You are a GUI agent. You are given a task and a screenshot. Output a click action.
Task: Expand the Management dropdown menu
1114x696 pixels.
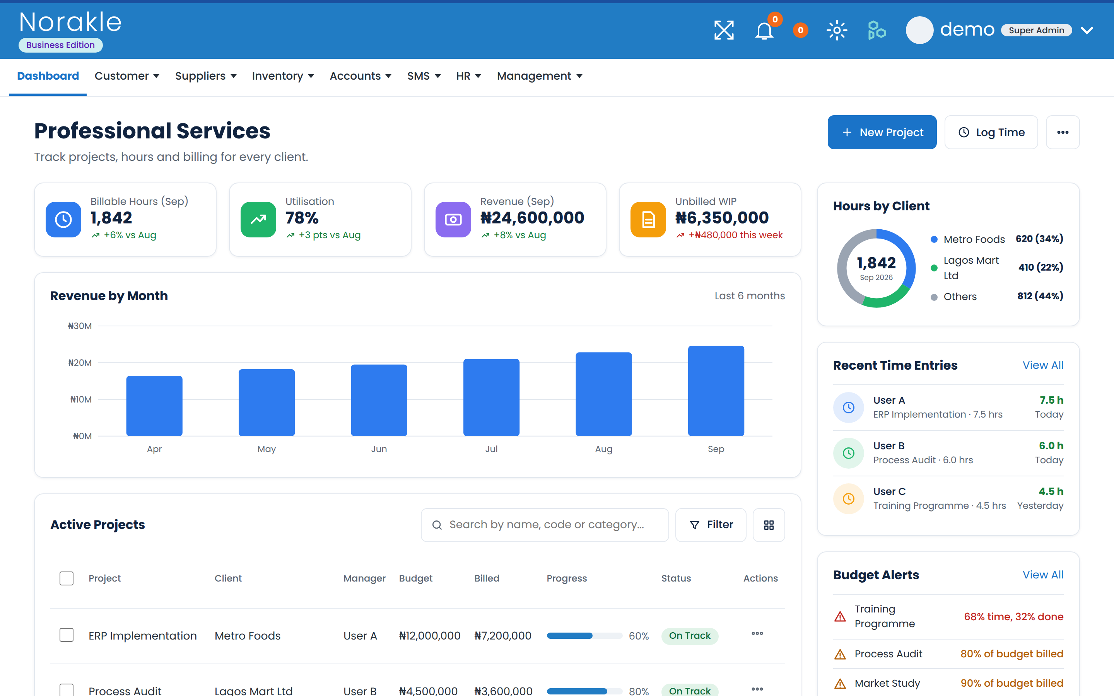tap(540, 76)
